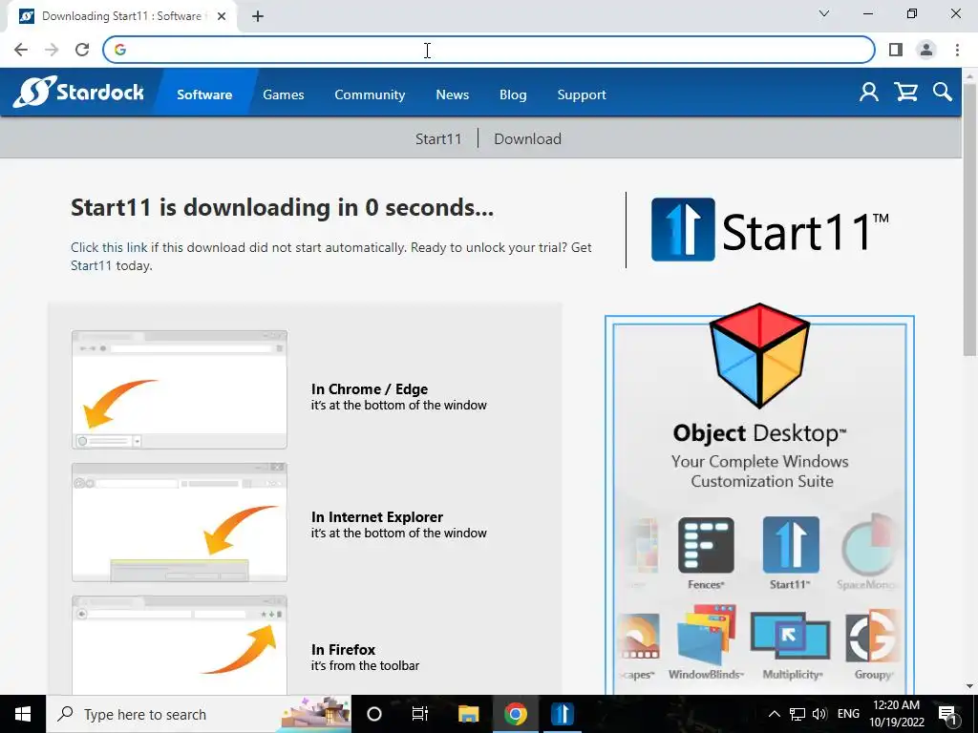Close the Downloading Start11 tab
Viewport: 978px width, 733px height.
(222, 16)
